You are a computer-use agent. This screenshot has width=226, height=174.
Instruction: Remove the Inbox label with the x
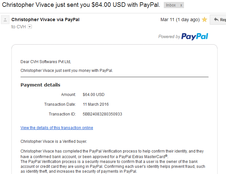(181, 5)
